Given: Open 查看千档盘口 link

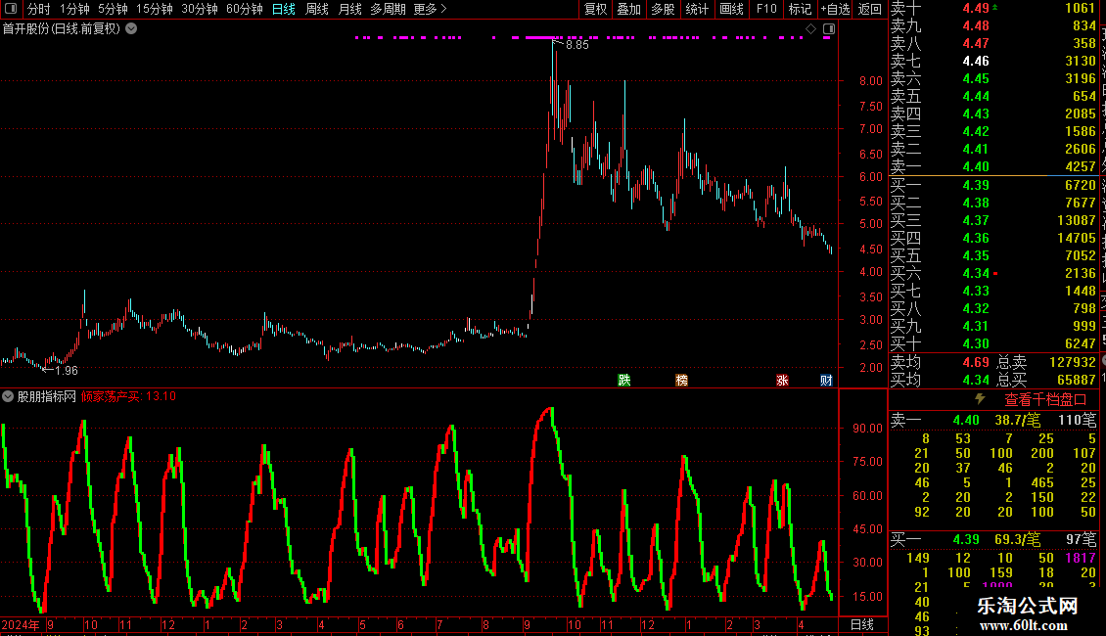Looking at the screenshot, I should [1045, 400].
